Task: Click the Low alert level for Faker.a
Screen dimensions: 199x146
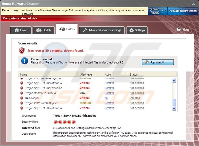Action: [x=82, y=93]
